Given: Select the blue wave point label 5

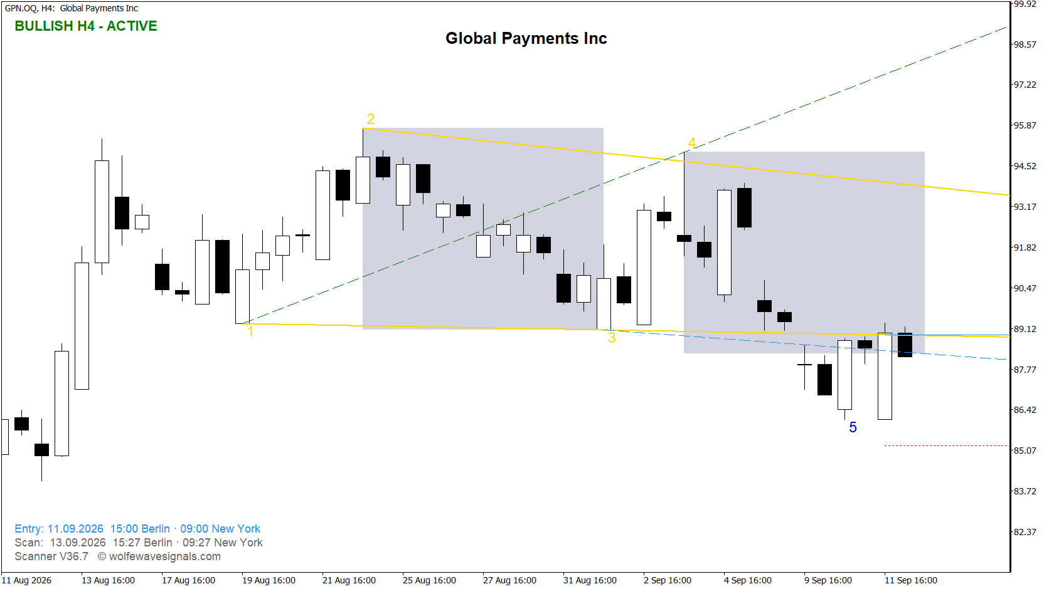Looking at the screenshot, I should pyautogui.click(x=853, y=427).
